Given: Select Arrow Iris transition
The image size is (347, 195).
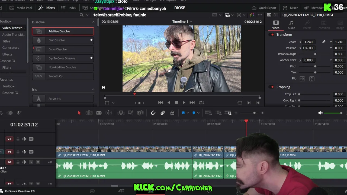Looking at the screenshot, I should click(63, 99).
